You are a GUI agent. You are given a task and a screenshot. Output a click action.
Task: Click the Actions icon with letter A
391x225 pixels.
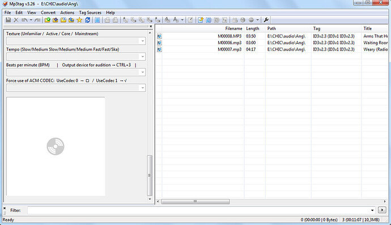click(x=167, y=20)
